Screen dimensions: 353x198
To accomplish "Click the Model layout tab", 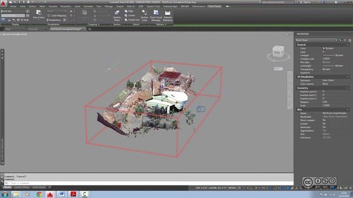I will [x=7, y=187].
